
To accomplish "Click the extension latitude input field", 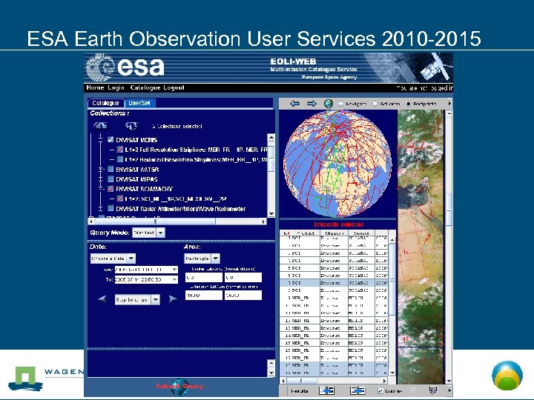I will tap(204, 296).
